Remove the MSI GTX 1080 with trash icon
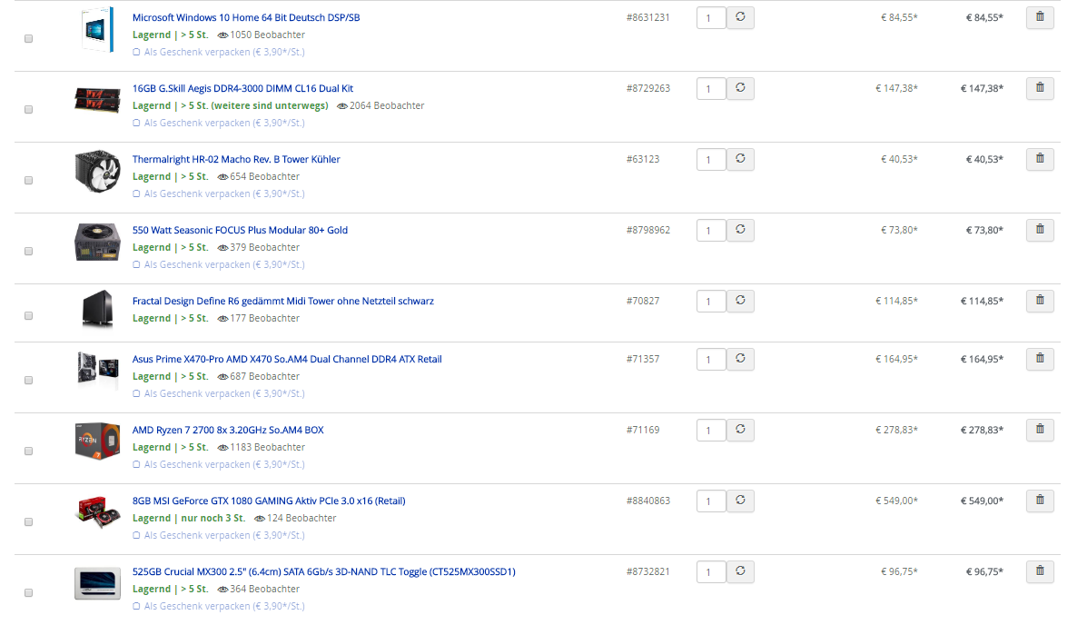The height and width of the screenshot is (625, 1087). [x=1039, y=501]
